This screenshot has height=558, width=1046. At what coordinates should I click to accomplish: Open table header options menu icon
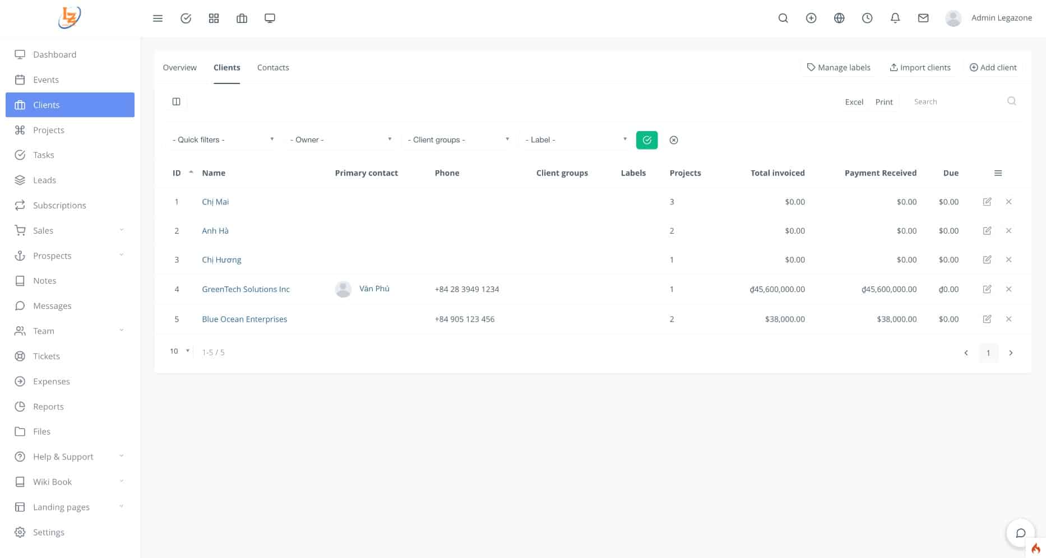click(x=998, y=173)
